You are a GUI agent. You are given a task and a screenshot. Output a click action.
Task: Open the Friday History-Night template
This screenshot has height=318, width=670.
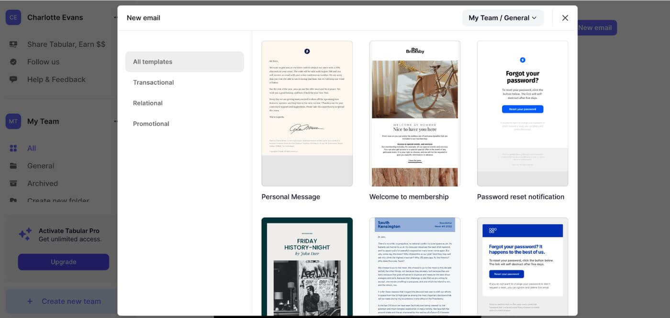tap(307, 266)
